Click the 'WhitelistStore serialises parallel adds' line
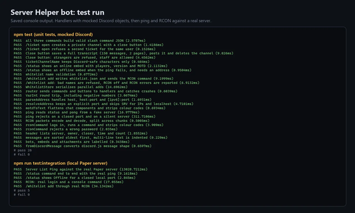 click(71, 87)
